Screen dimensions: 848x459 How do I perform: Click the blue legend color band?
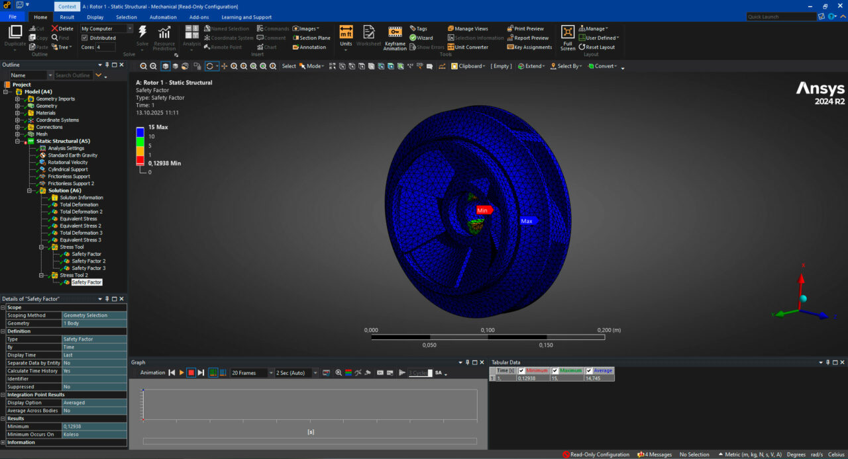pyautogui.click(x=140, y=132)
